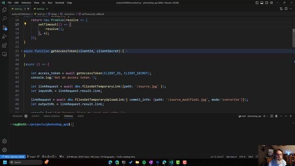This screenshot has width=295, height=166.
Task: Open the Search view in activity bar
Action: pos(4,18)
